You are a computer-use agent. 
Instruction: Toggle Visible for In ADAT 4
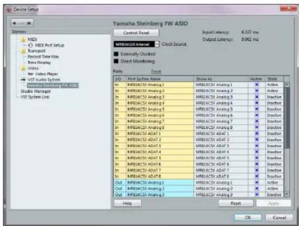pos(257,152)
